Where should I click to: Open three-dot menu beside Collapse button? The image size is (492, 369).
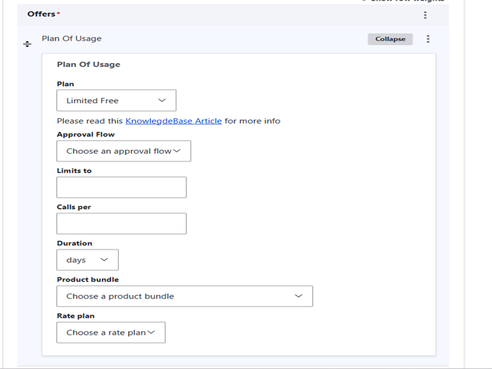[428, 39]
